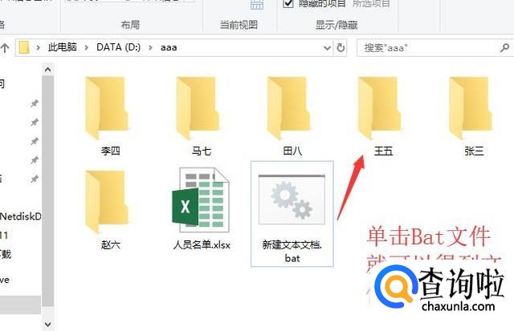
Task: Select the 张三 folder icon
Action: 471,108
